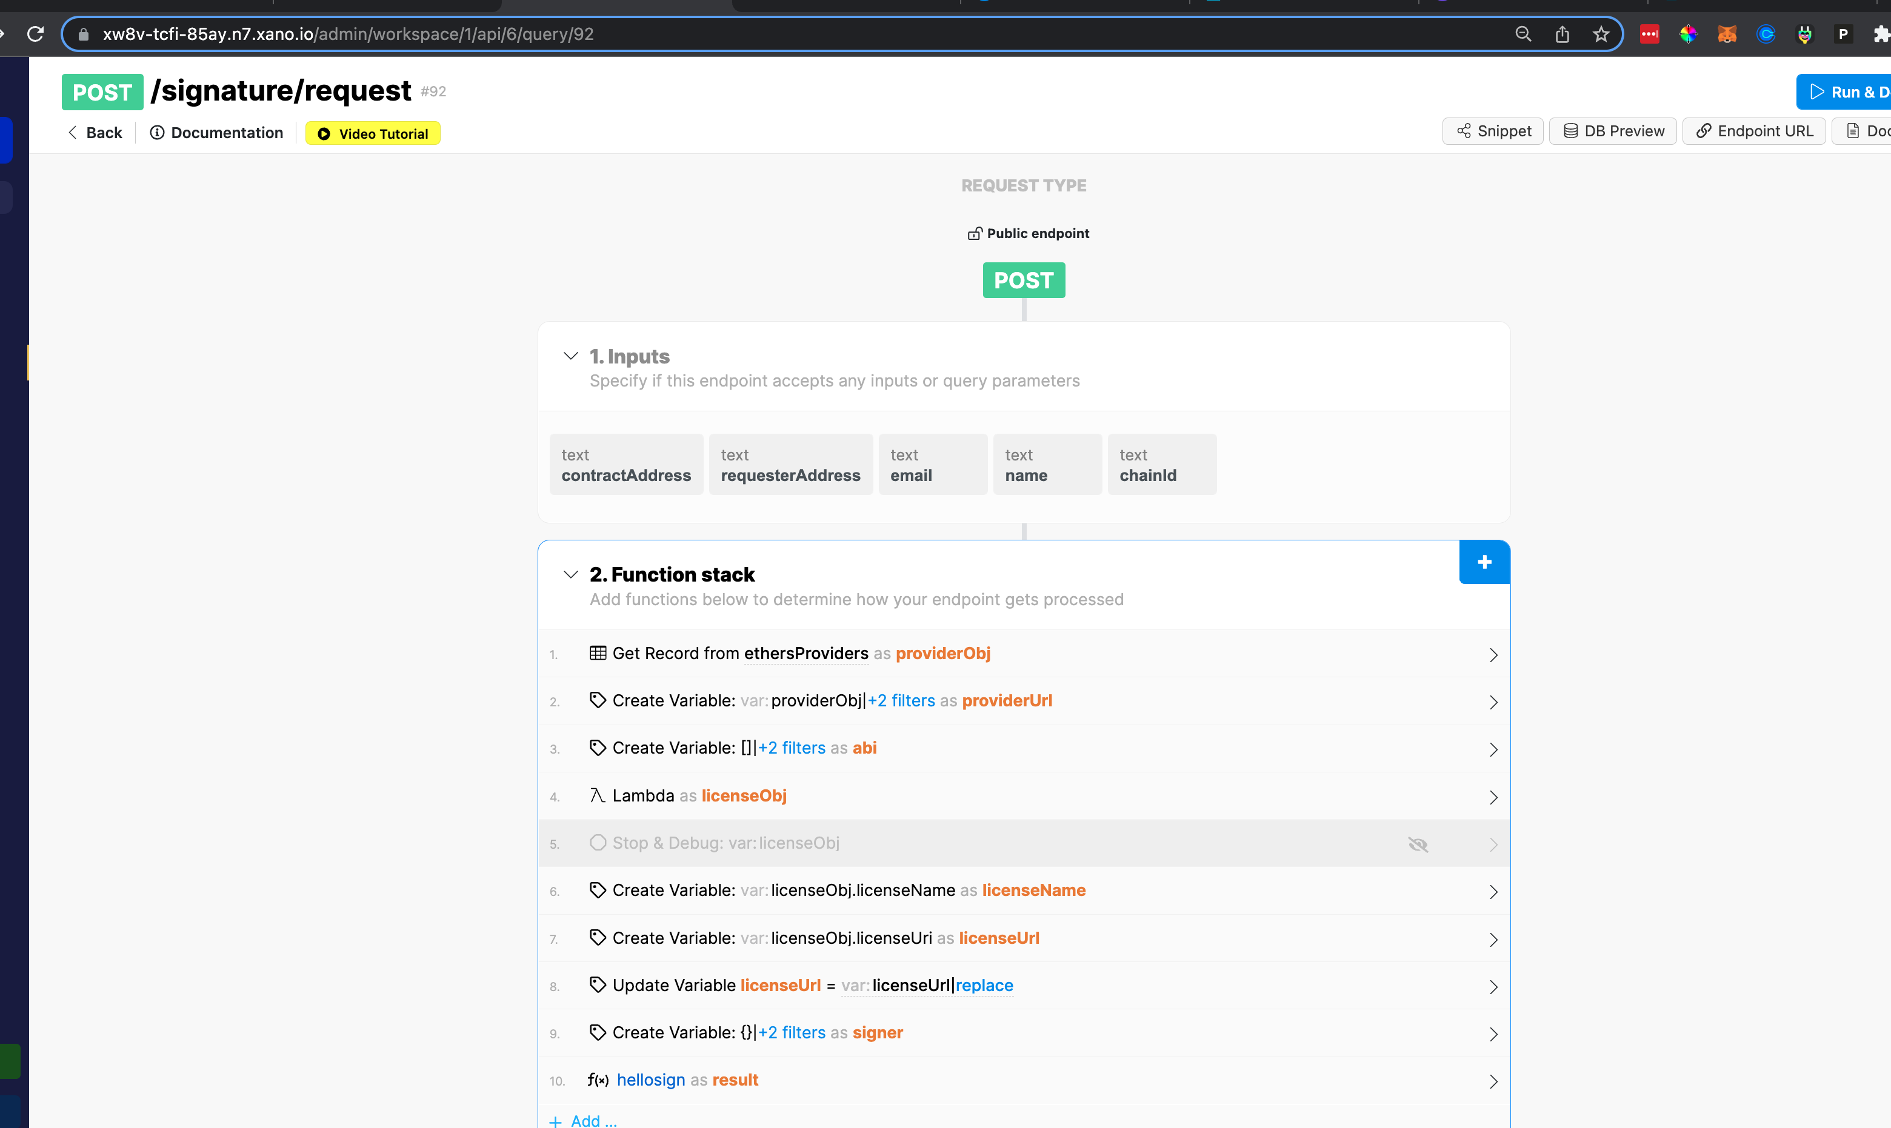Click disabled circle on Stop & Debug step

[598, 842]
